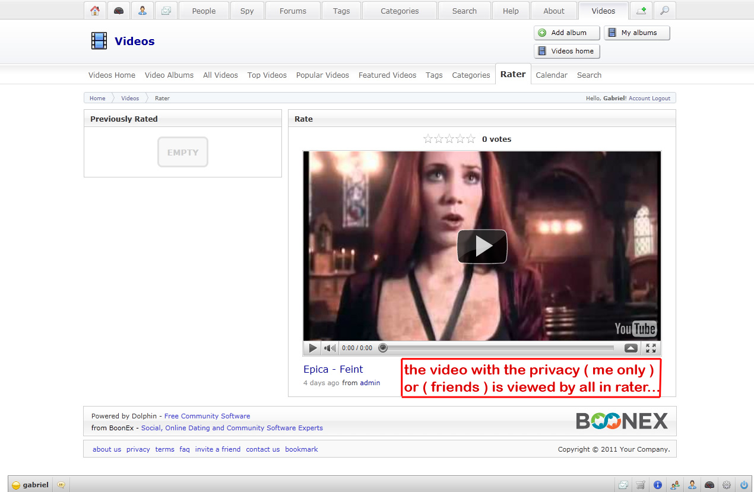Click the home icon in top navigation

[x=95, y=11]
